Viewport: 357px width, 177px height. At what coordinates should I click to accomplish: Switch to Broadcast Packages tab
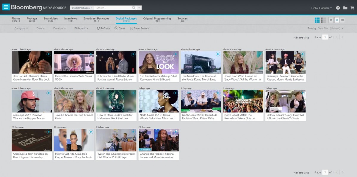coord(96,20)
